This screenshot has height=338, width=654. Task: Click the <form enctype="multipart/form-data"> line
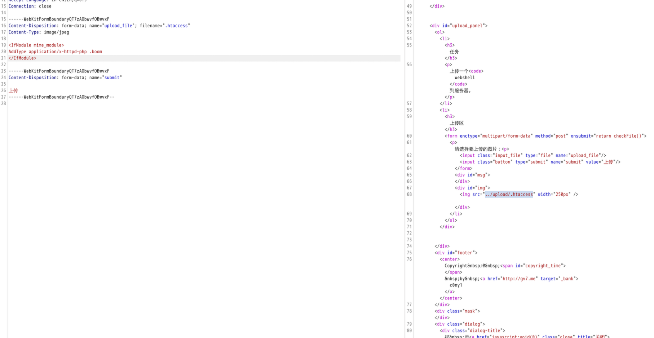coord(545,136)
